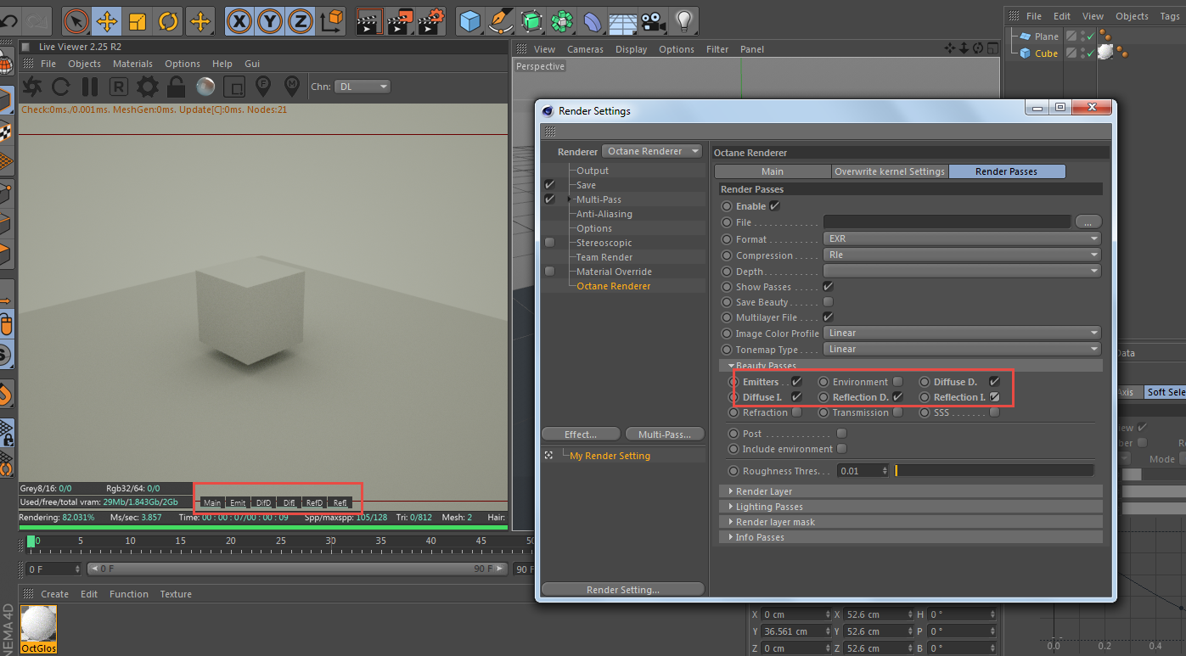
Task: Open the green array modeling icon
Action: 561,20
